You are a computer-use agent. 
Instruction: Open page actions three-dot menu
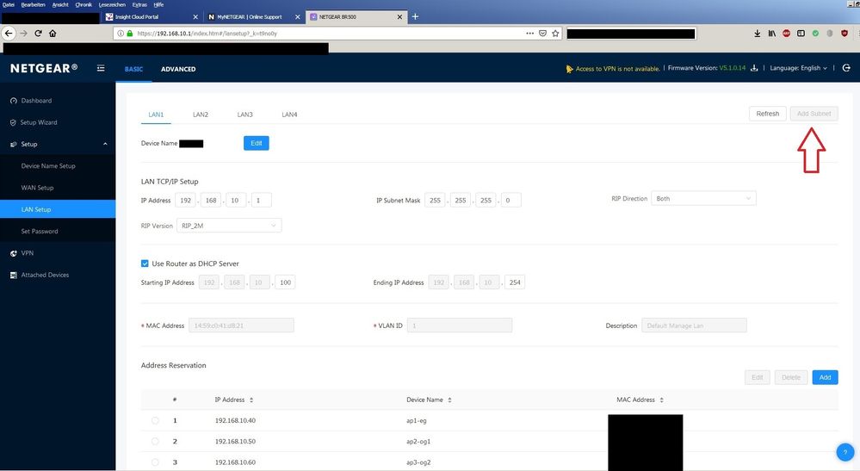pyautogui.click(x=529, y=34)
